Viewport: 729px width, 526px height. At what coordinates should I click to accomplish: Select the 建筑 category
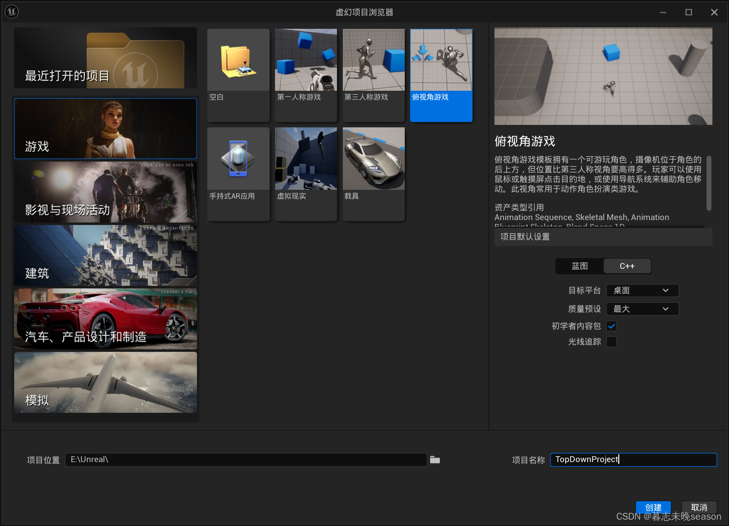(x=105, y=255)
